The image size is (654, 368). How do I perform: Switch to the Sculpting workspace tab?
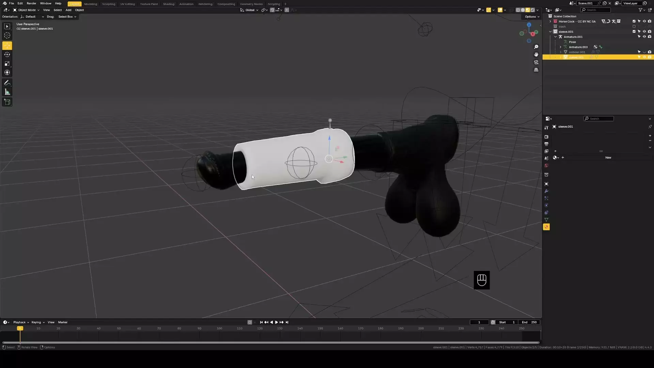click(x=109, y=4)
